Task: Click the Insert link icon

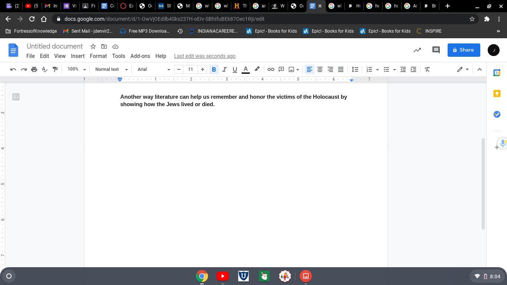Action: point(271,69)
